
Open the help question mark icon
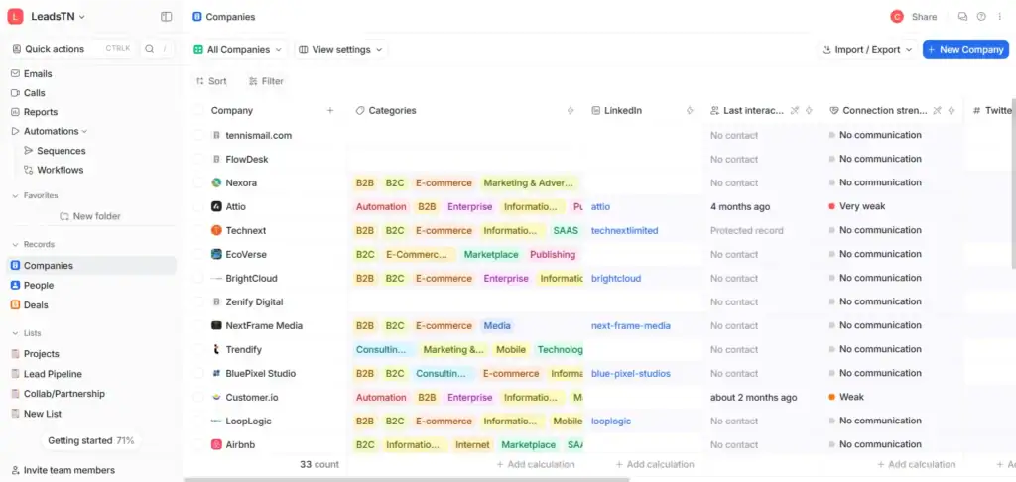click(x=981, y=17)
